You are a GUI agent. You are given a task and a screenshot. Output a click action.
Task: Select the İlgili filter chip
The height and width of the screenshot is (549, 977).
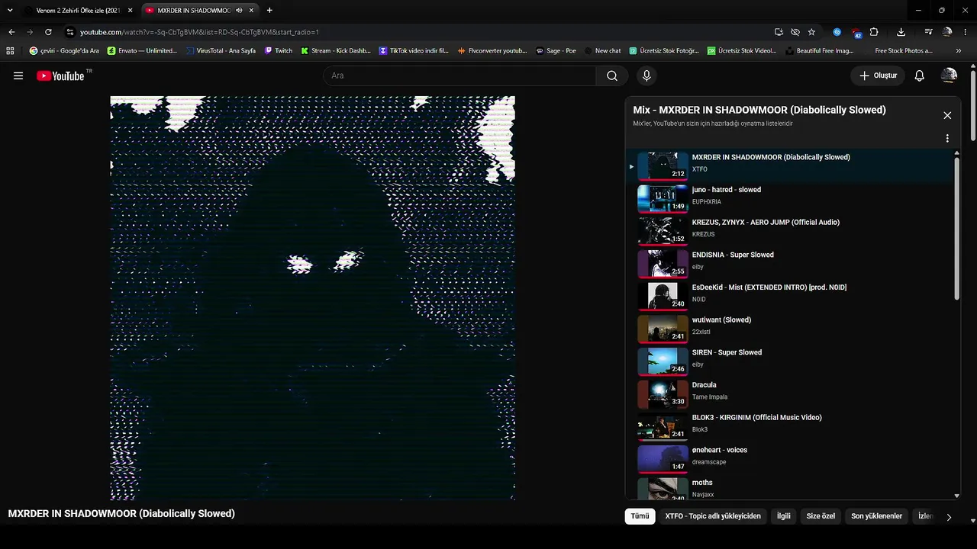784,516
